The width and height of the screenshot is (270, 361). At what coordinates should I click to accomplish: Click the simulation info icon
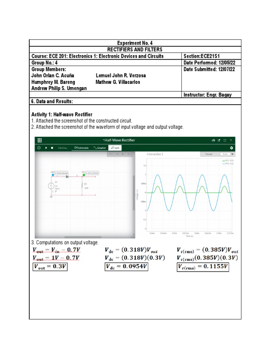(39, 148)
